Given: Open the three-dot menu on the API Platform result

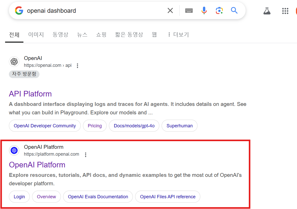Looking at the screenshot, I should click(77, 66).
